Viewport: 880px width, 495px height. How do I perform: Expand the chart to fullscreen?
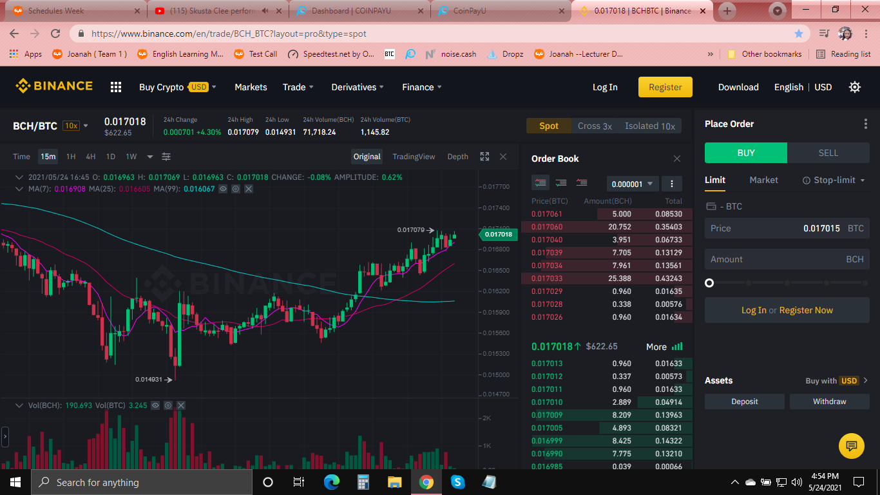[484, 157]
